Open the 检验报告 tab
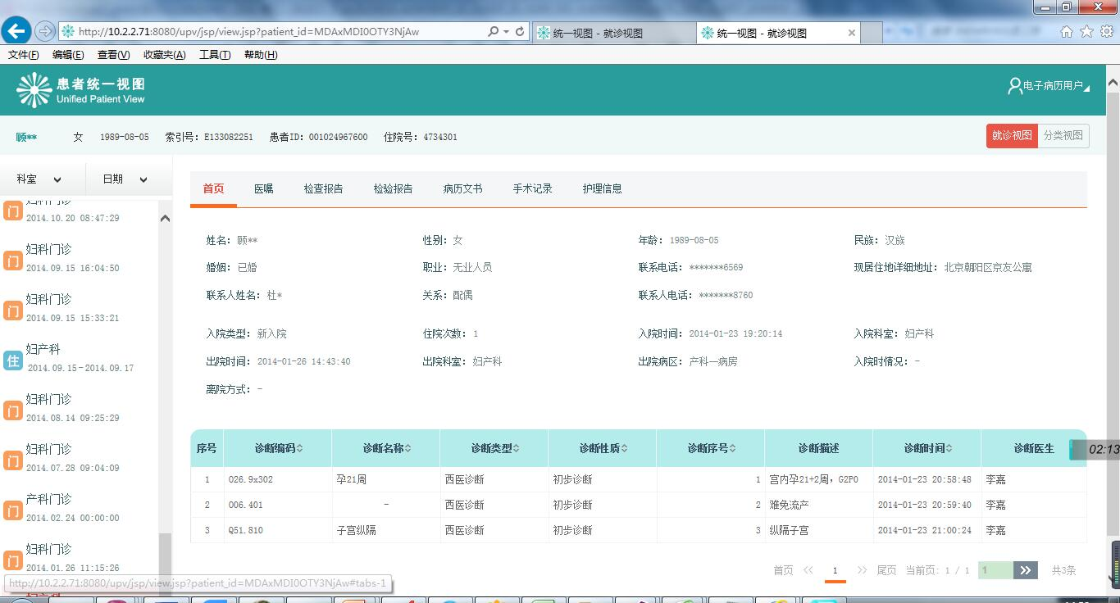The height and width of the screenshot is (603, 1120). click(x=393, y=188)
